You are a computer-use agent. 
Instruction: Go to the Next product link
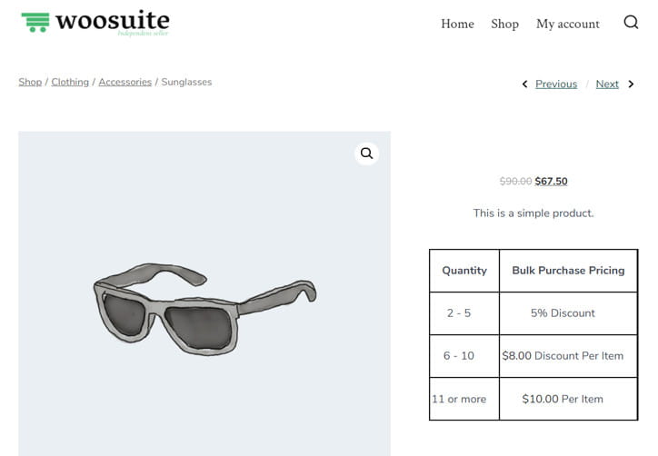pyautogui.click(x=607, y=84)
